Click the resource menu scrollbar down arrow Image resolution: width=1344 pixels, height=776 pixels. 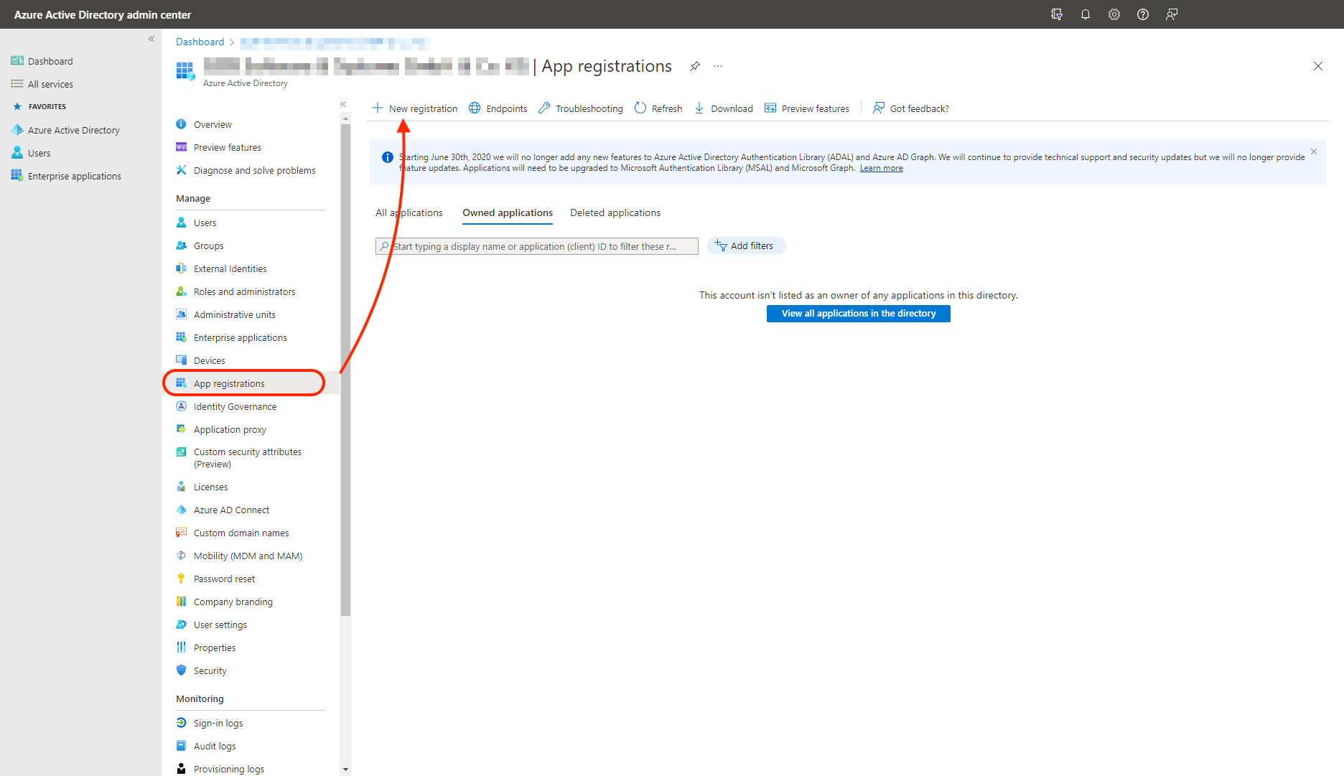(x=345, y=770)
